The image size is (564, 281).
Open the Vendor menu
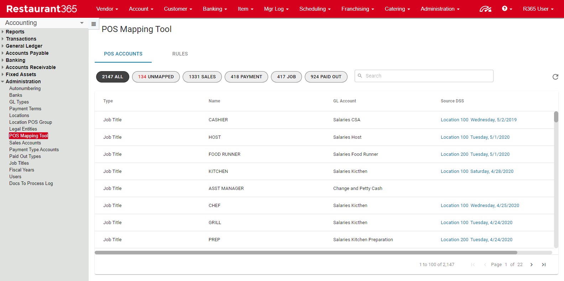click(x=107, y=9)
